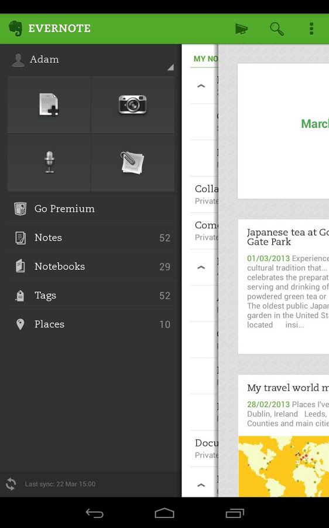Open the Com... notebook row
Viewport: 329px width, 528px height.
(204, 231)
